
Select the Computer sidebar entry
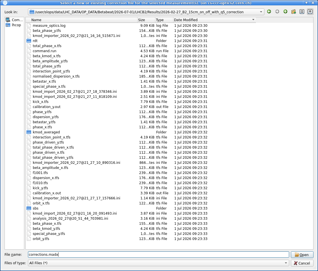pyautogui.click(x=14, y=20)
